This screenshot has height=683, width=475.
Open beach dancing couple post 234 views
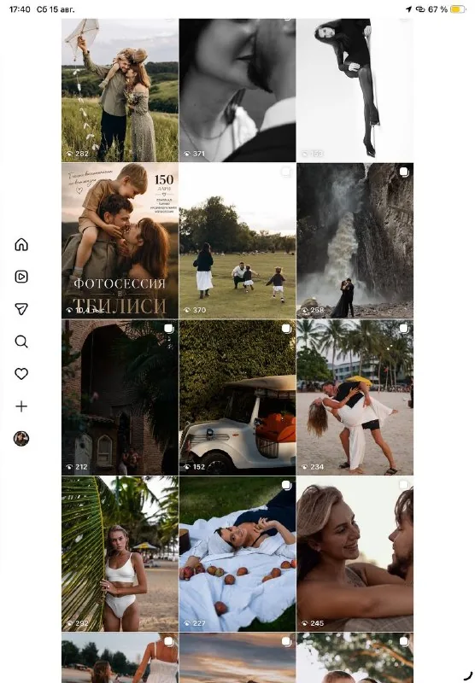coord(355,398)
